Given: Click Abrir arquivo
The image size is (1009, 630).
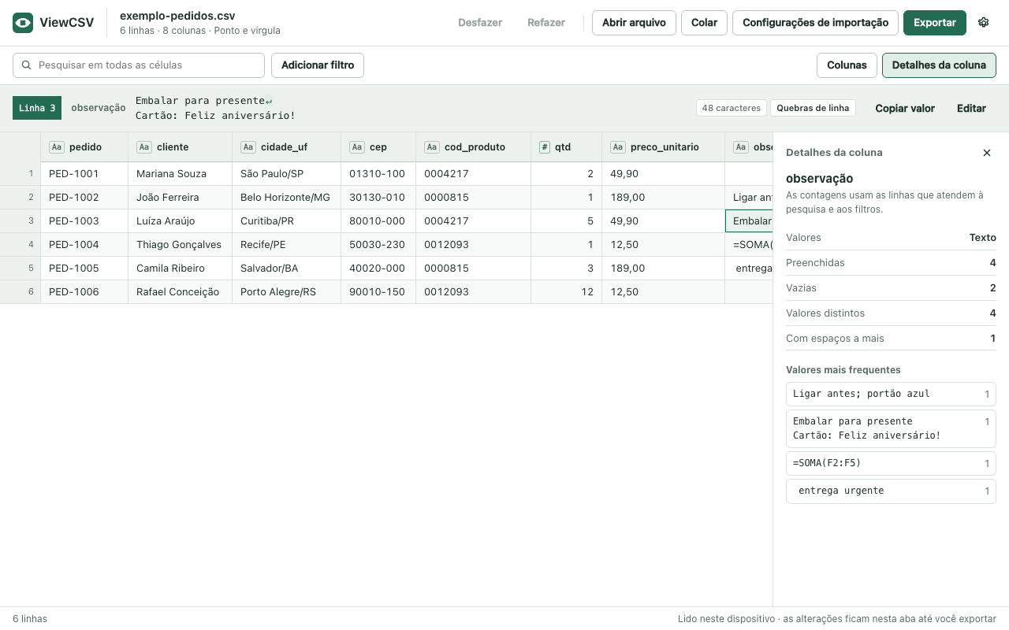Looking at the screenshot, I should pos(634,23).
